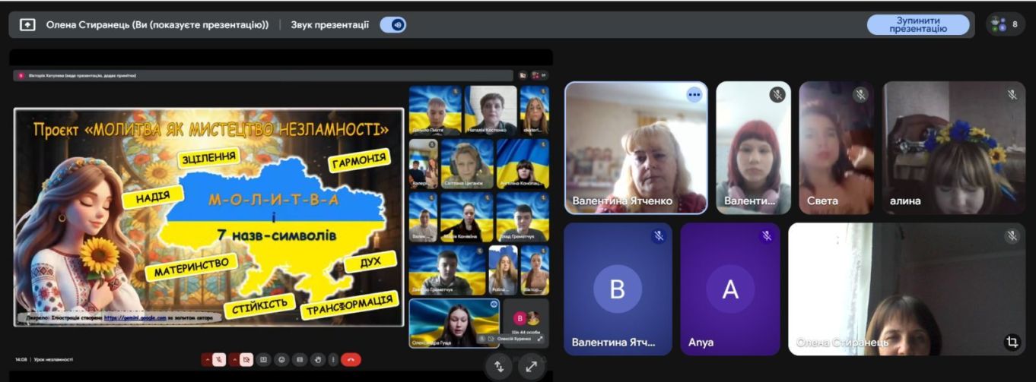
Task: Toggle the captions icon in the toolbar
Action: click(300, 359)
